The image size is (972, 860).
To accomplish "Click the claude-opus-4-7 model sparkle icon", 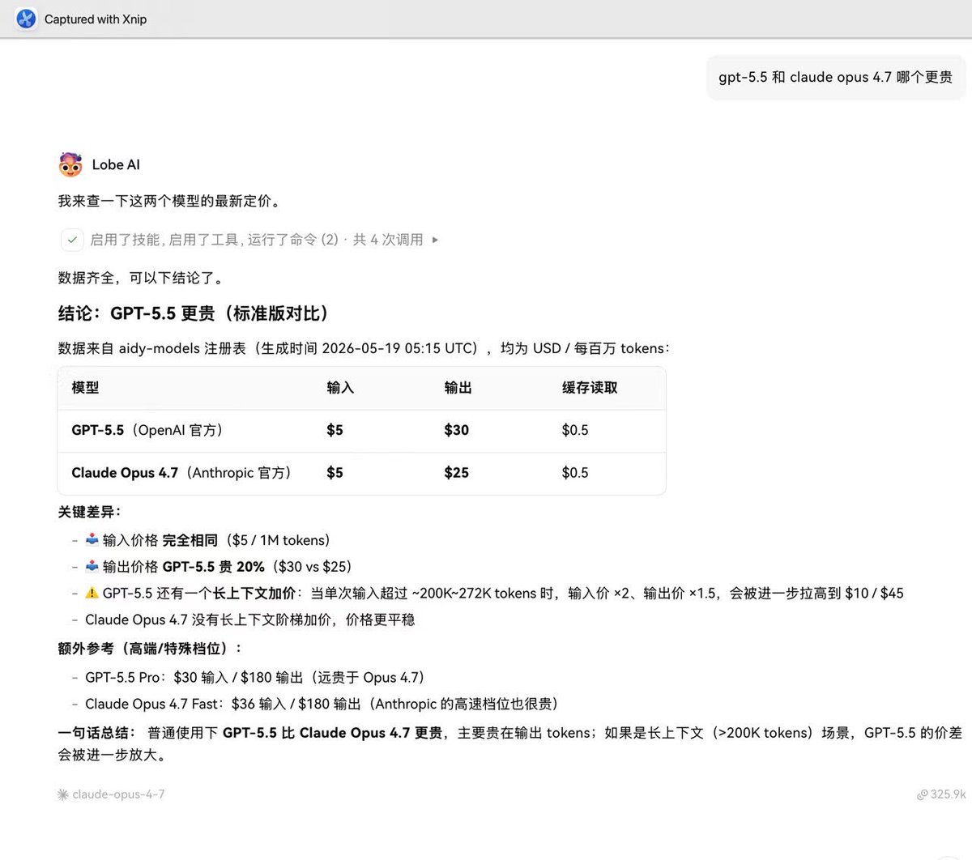I will [63, 794].
